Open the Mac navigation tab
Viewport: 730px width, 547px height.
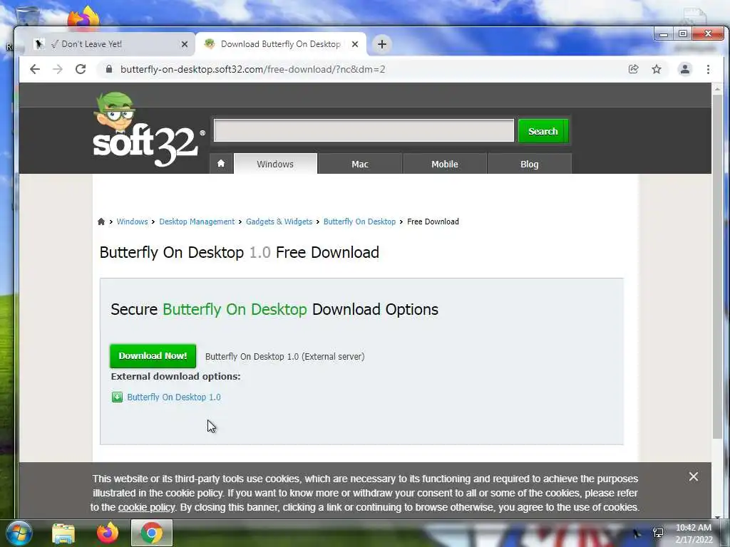tap(360, 164)
